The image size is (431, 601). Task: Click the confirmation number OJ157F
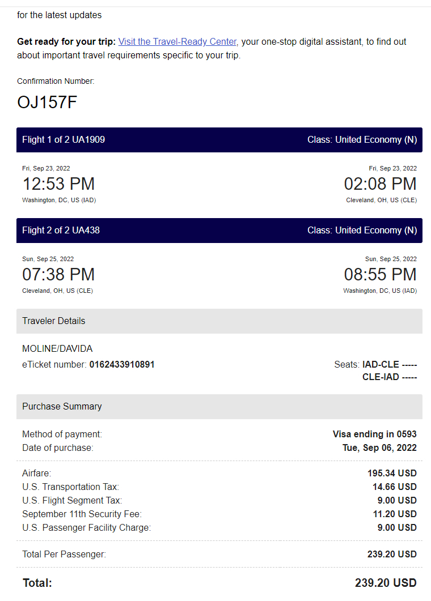(x=47, y=103)
